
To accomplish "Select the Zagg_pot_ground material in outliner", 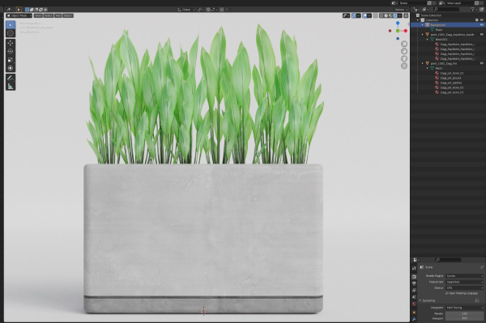I will point(450,78).
